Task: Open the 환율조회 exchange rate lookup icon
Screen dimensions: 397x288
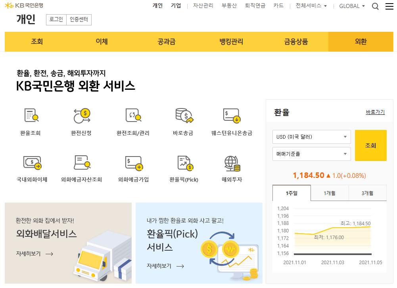Action: [31, 115]
